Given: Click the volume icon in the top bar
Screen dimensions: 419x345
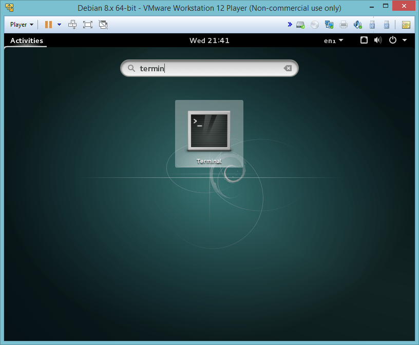Looking at the screenshot, I should 378,40.
